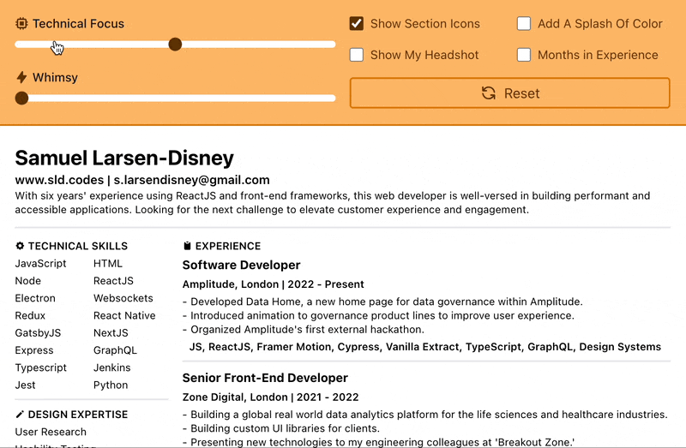The image size is (686, 448).
Task: Toggle Months in Experience checkbox
Action: (524, 55)
